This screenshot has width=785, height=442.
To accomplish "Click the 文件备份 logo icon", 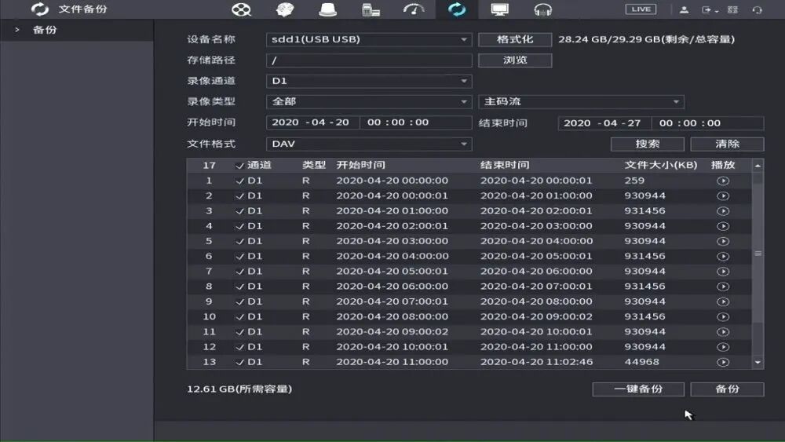I will (39, 9).
